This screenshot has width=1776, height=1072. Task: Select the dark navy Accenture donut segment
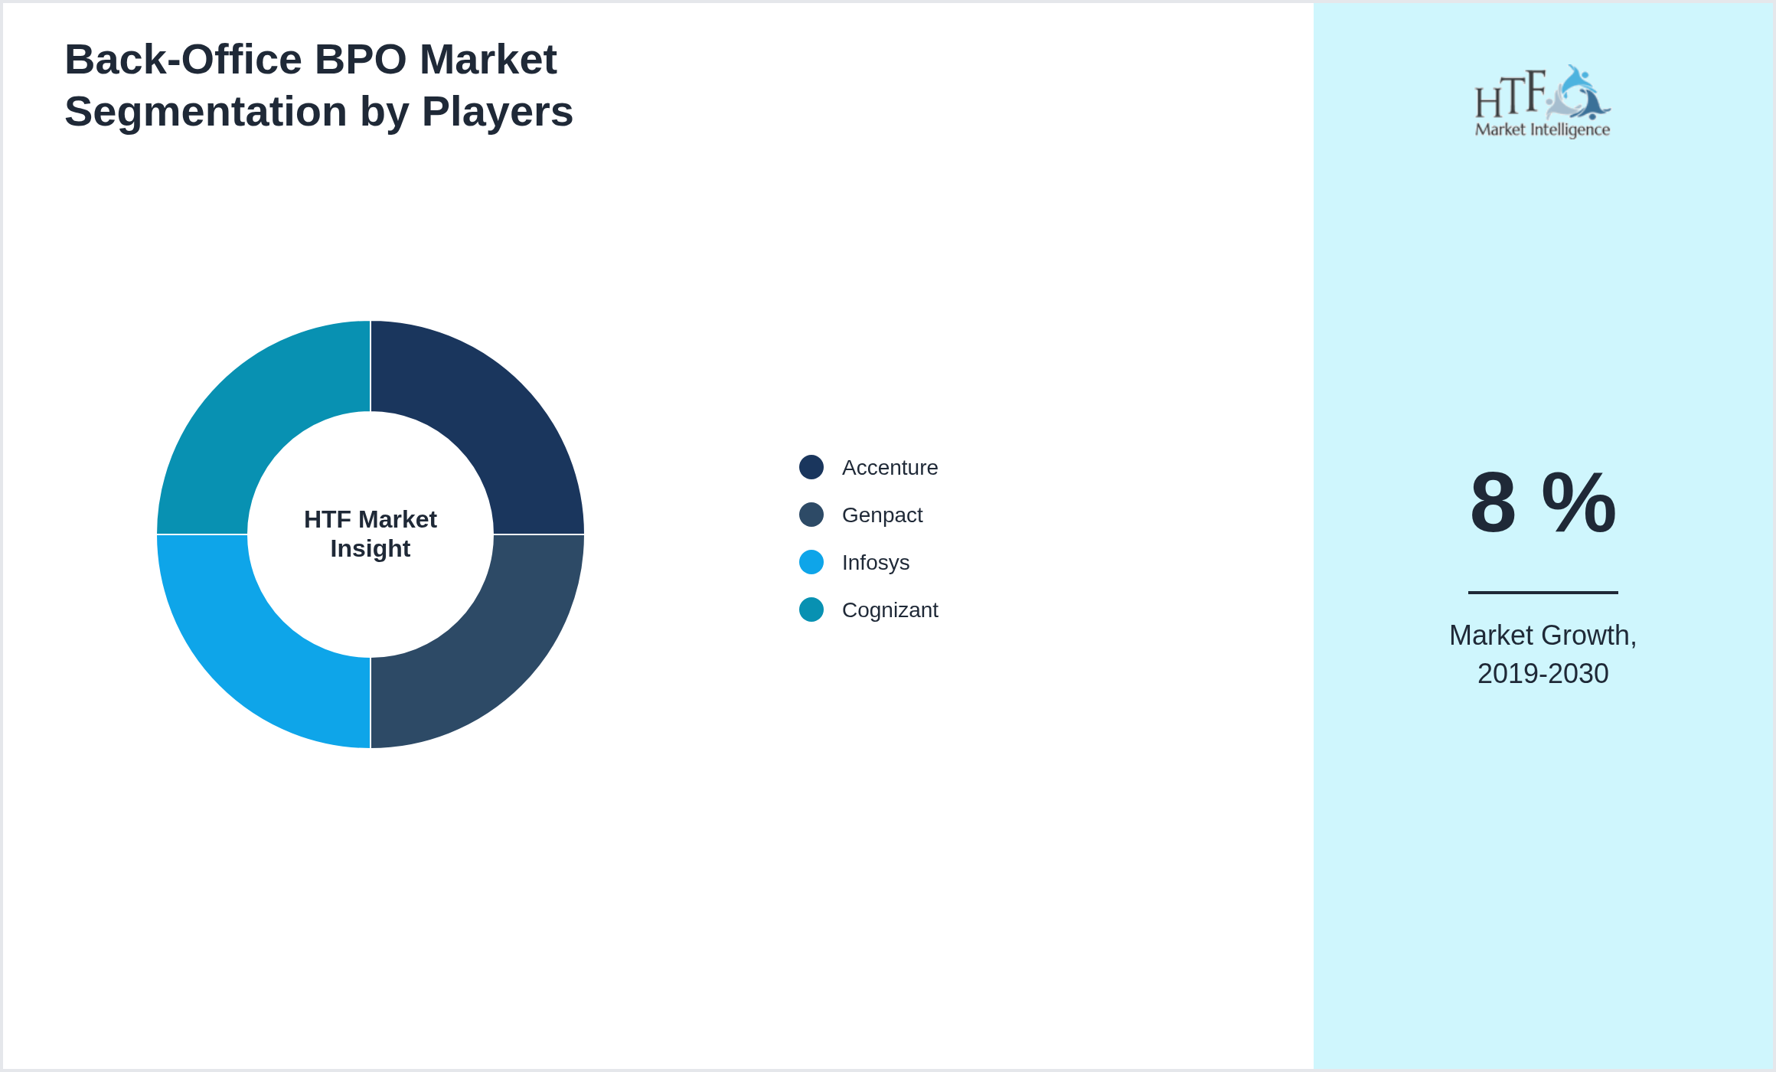tap(490, 415)
